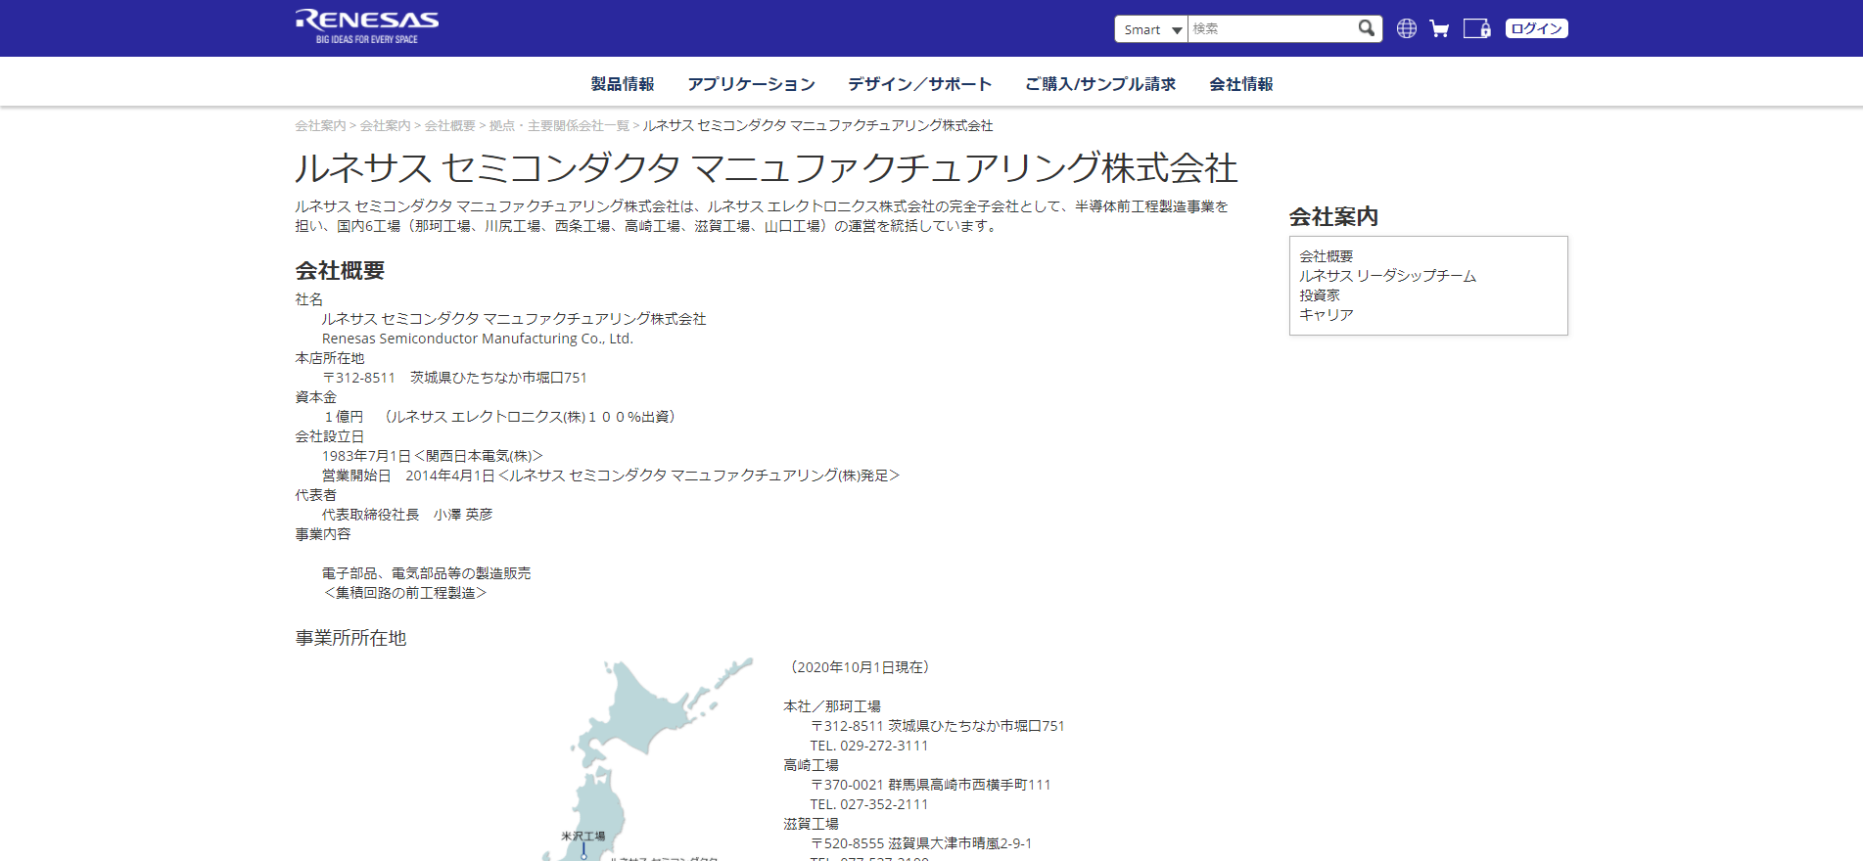Select キャリア in the sidebar
Screen dimensions: 1863x861
pyautogui.click(x=1326, y=315)
